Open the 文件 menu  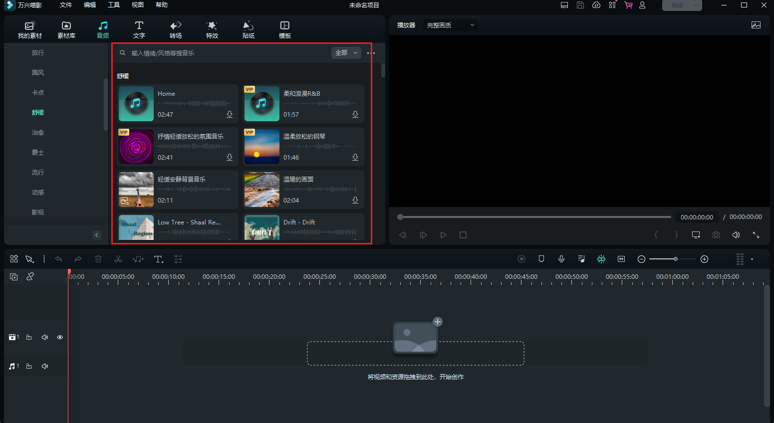click(x=66, y=5)
